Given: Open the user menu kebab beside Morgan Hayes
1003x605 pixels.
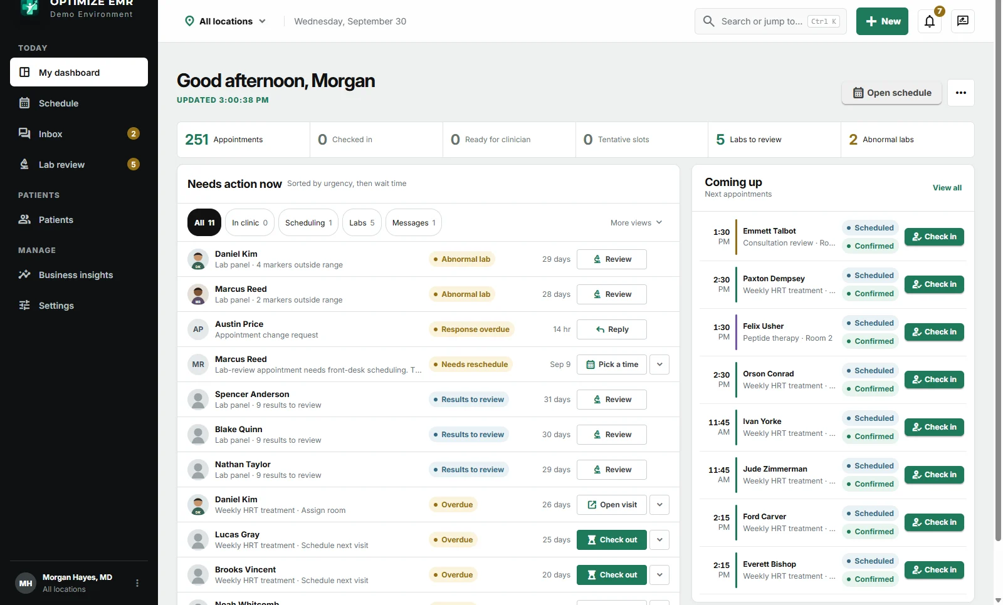Looking at the screenshot, I should click(x=137, y=583).
